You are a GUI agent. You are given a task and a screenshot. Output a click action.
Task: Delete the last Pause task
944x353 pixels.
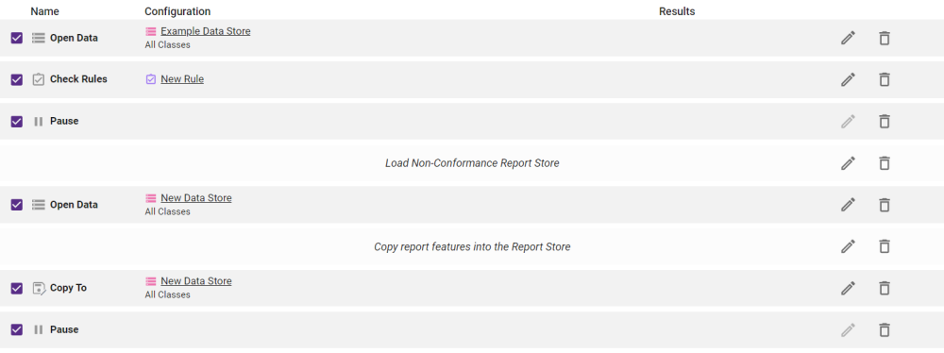point(884,330)
